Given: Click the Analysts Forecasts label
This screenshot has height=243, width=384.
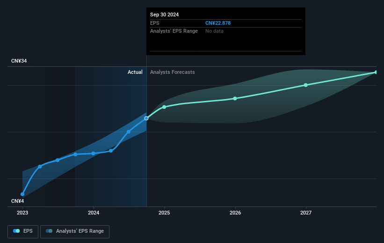Looking at the screenshot, I should coord(173,72).
